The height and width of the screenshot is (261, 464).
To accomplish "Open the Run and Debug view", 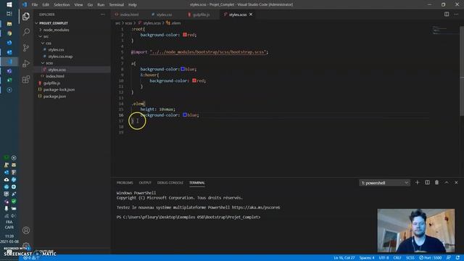I will [x=26, y=63].
